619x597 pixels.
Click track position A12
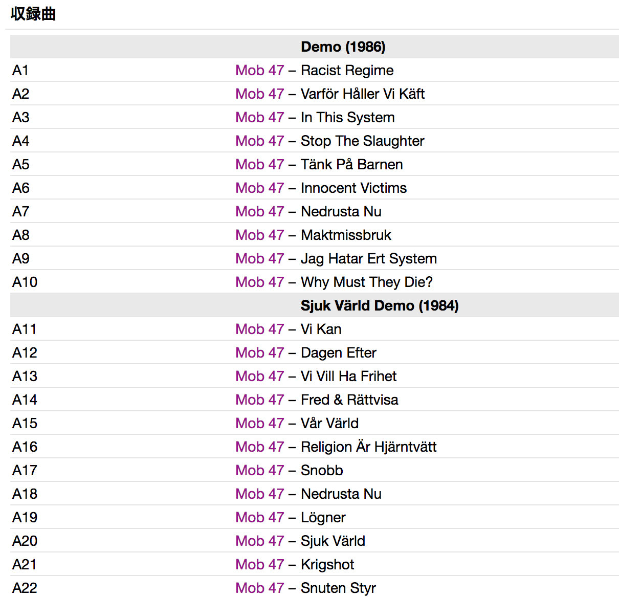(25, 352)
